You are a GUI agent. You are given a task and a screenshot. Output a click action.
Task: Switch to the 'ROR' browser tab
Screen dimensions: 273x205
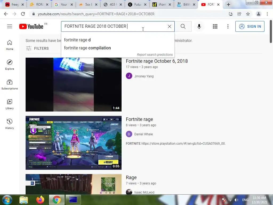[39, 5]
